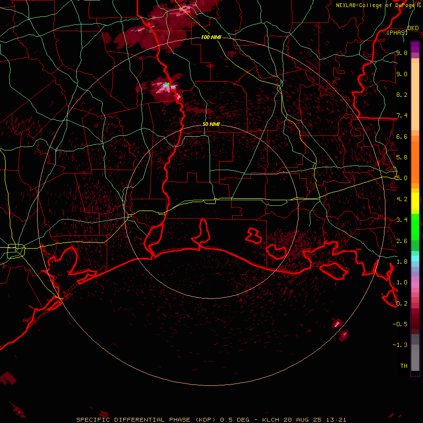Pick the cyan segment of color bar
Image resolution: width=423 pixels, height=423 pixels.
coord(415,258)
